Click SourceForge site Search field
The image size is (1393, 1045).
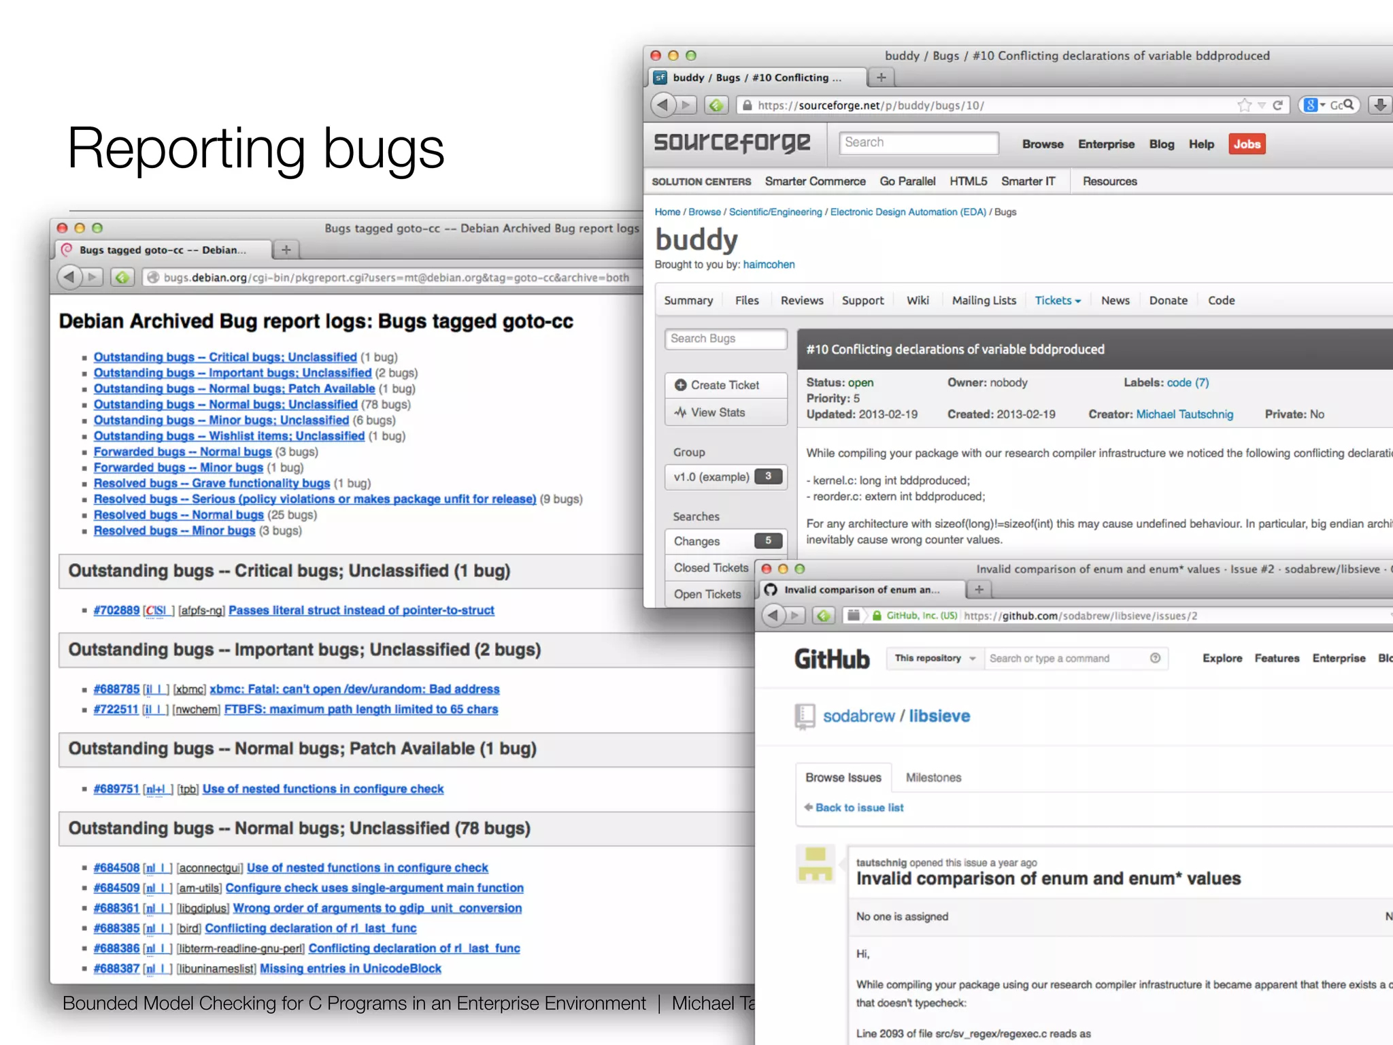click(x=918, y=143)
